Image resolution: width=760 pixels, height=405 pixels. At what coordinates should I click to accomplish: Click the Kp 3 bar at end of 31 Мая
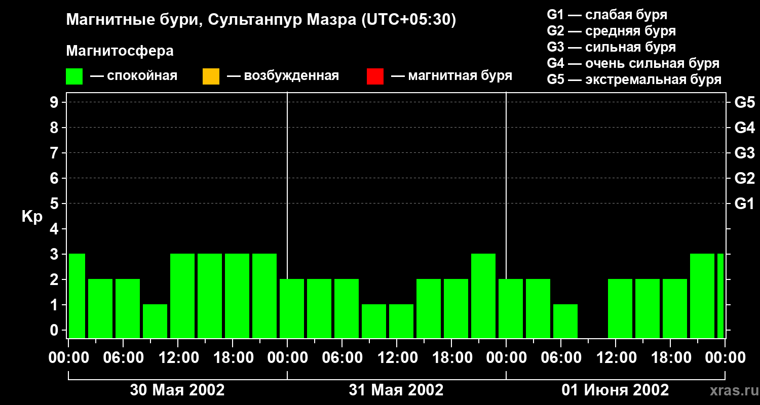(483, 296)
